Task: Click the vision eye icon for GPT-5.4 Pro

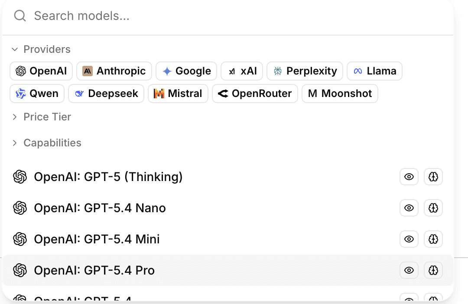Action: coord(409,270)
